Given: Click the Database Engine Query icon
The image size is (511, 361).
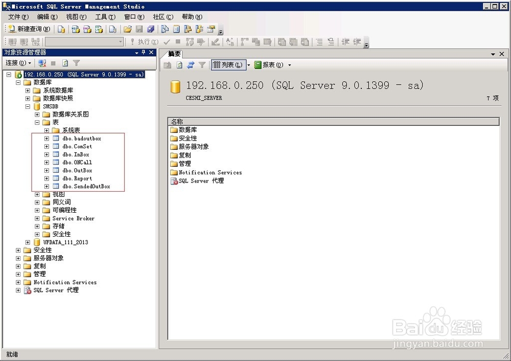Looking at the screenshot, I should (61, 29).
